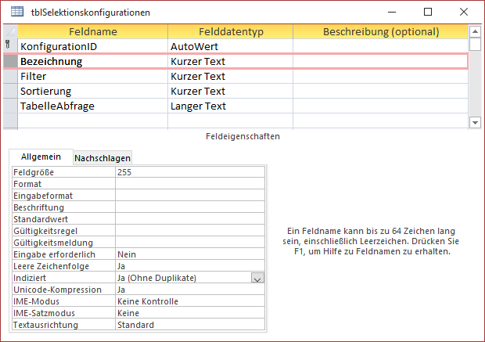Click Kurzer Text type of Bezeichnung
485x342 pixels.
(x=231, y=61)
